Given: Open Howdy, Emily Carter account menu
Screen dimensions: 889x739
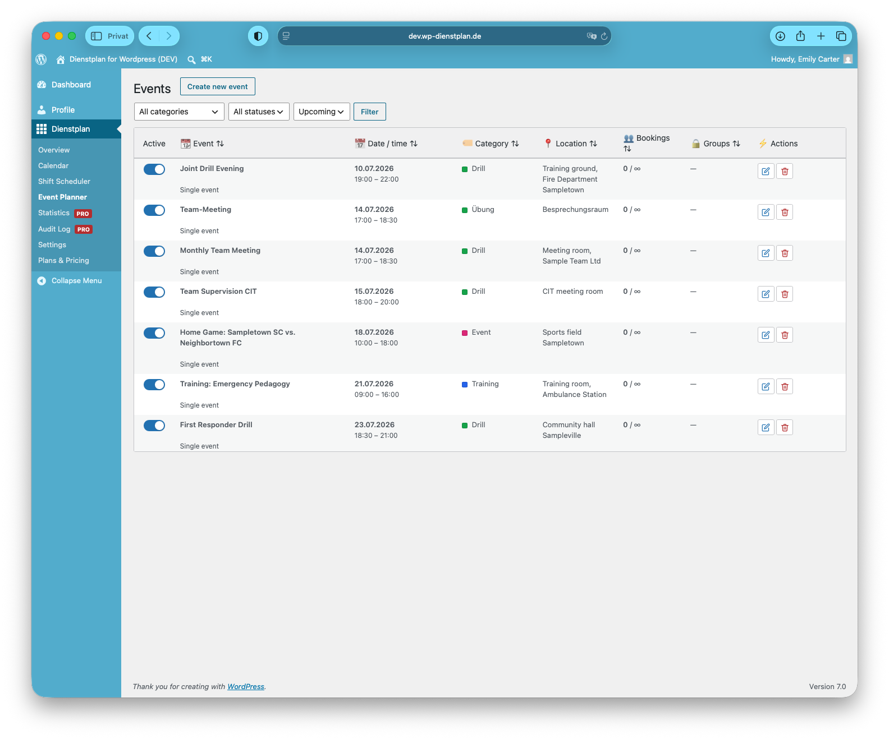Looking at the screenshot, I should pos(812,59).
